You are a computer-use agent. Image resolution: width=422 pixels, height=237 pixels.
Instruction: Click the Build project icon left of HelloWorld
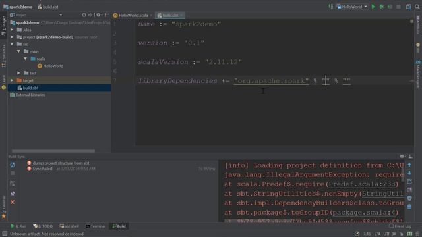point(331,7)
